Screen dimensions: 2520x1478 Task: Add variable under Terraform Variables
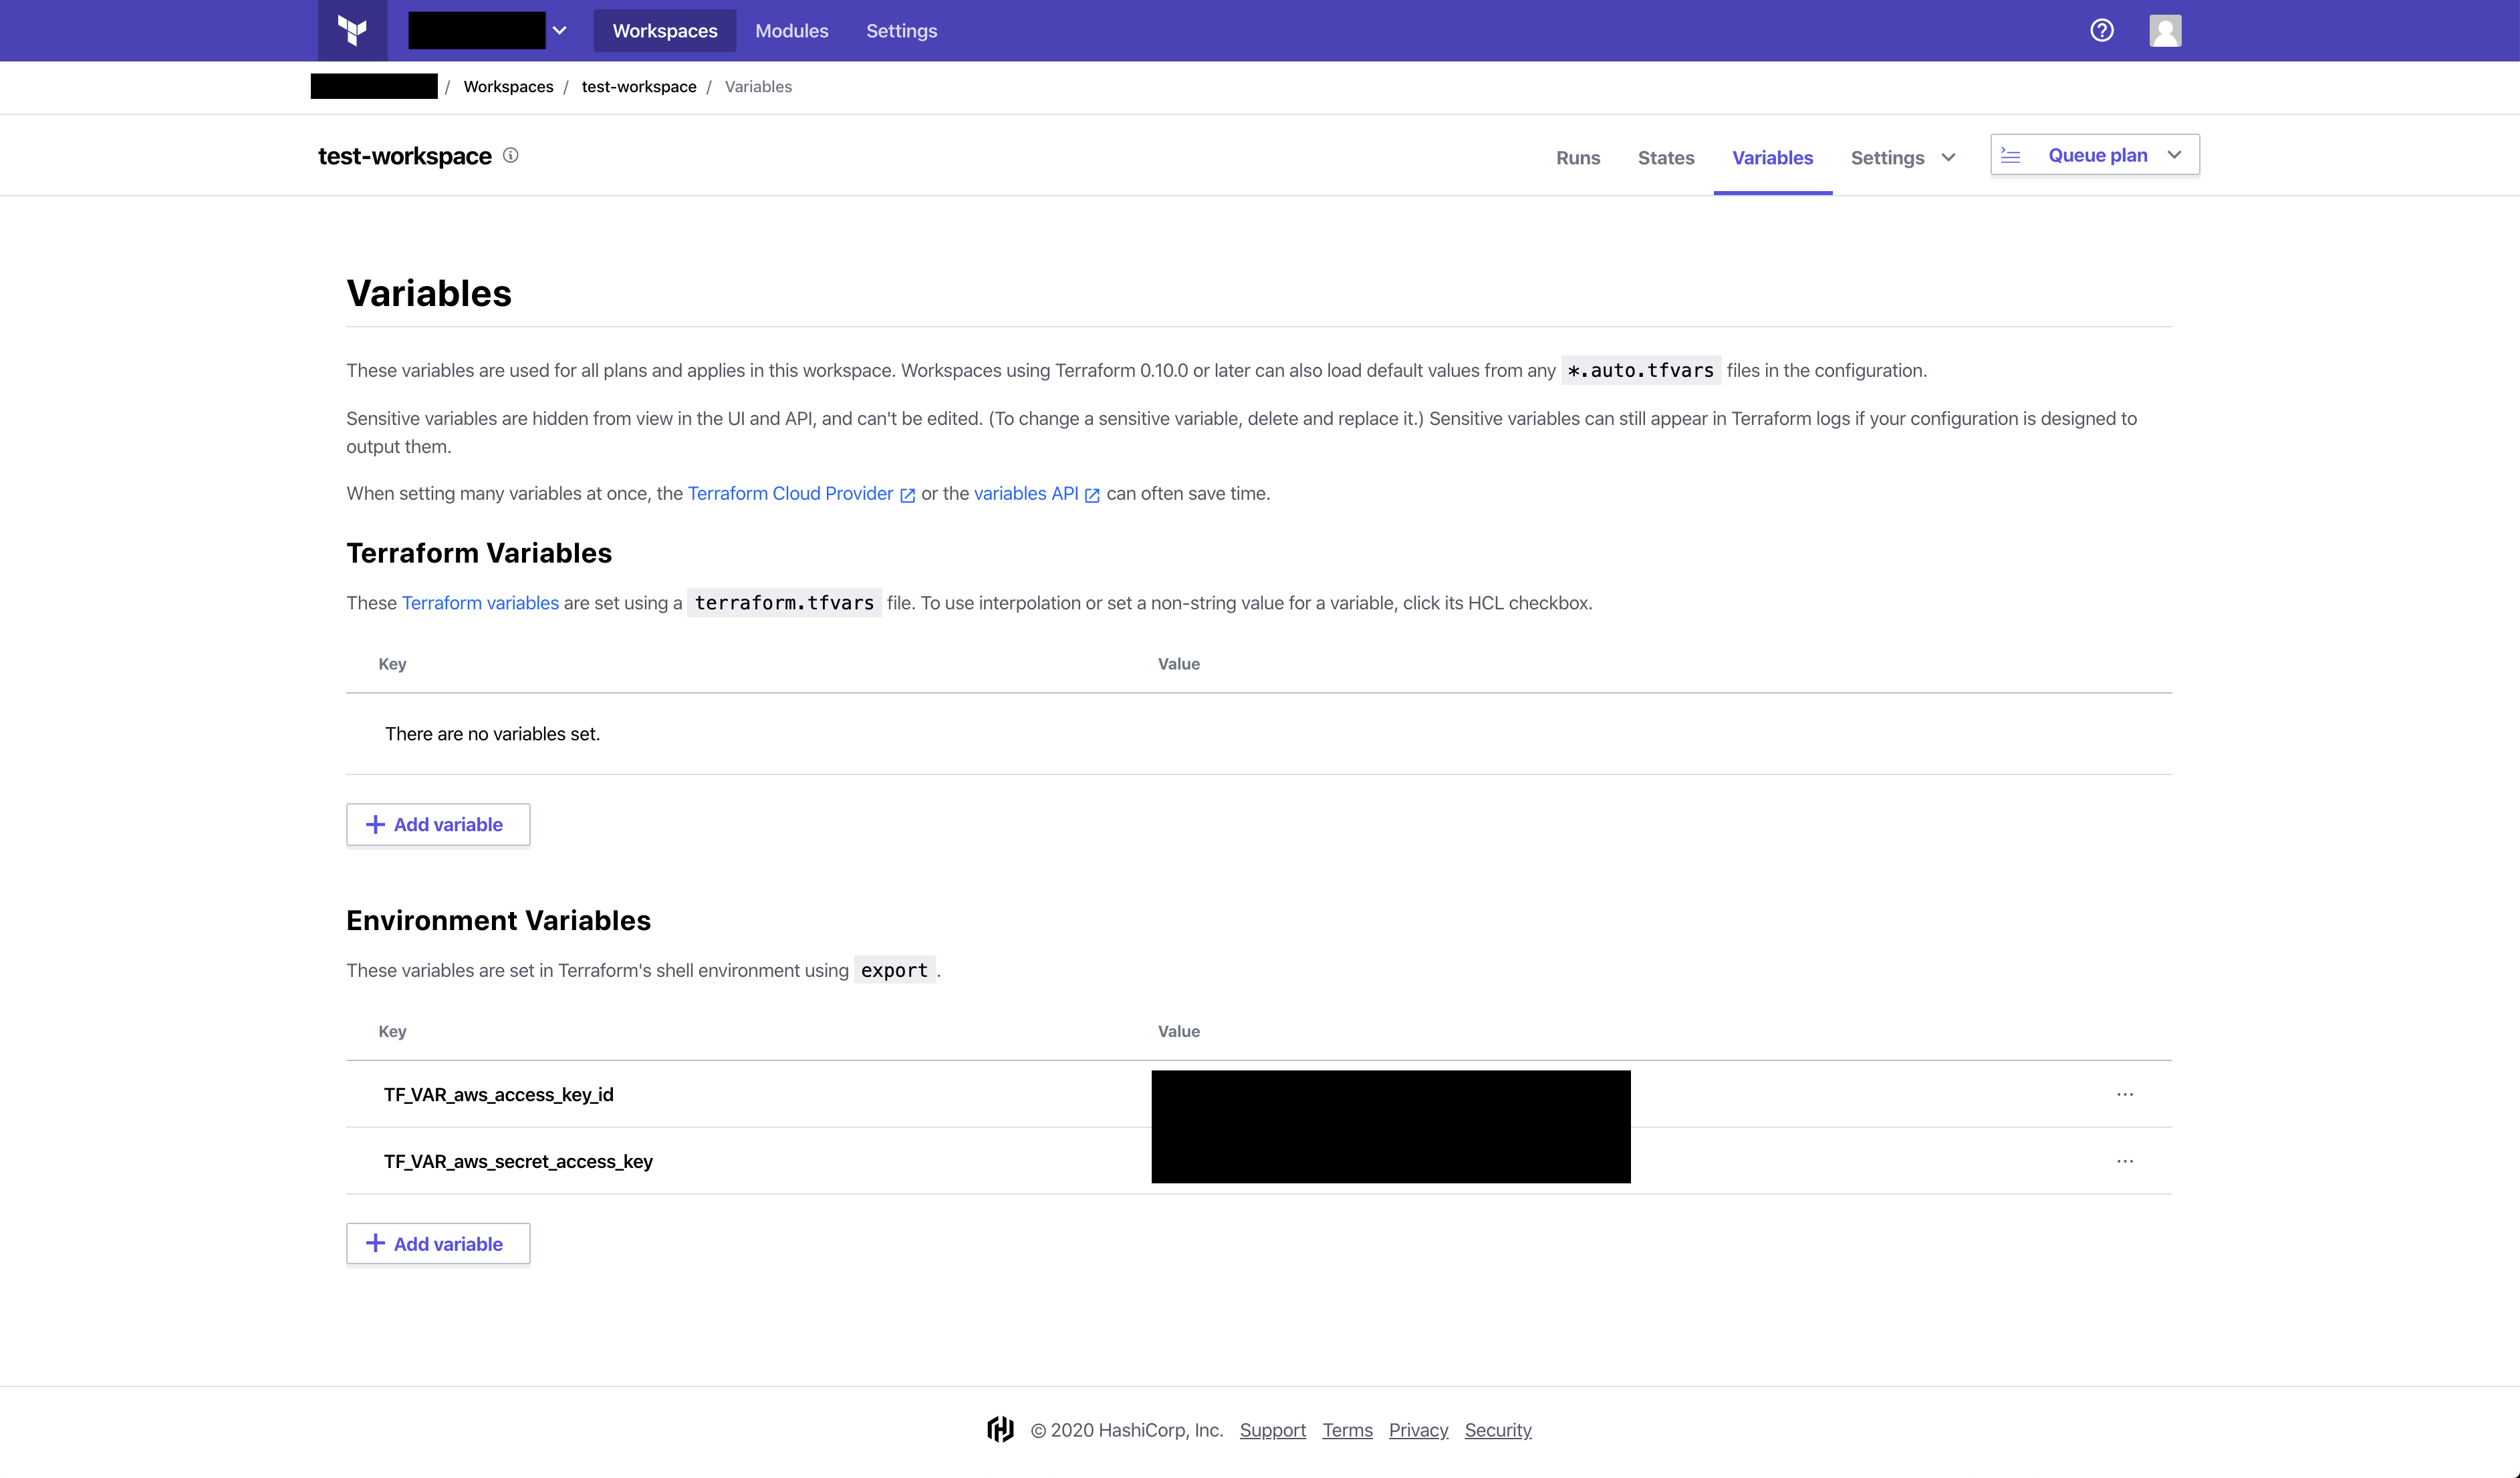[438, 825]
